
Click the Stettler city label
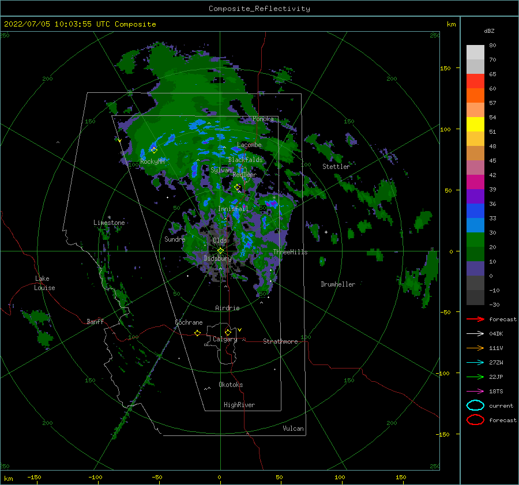click(336, 167)
